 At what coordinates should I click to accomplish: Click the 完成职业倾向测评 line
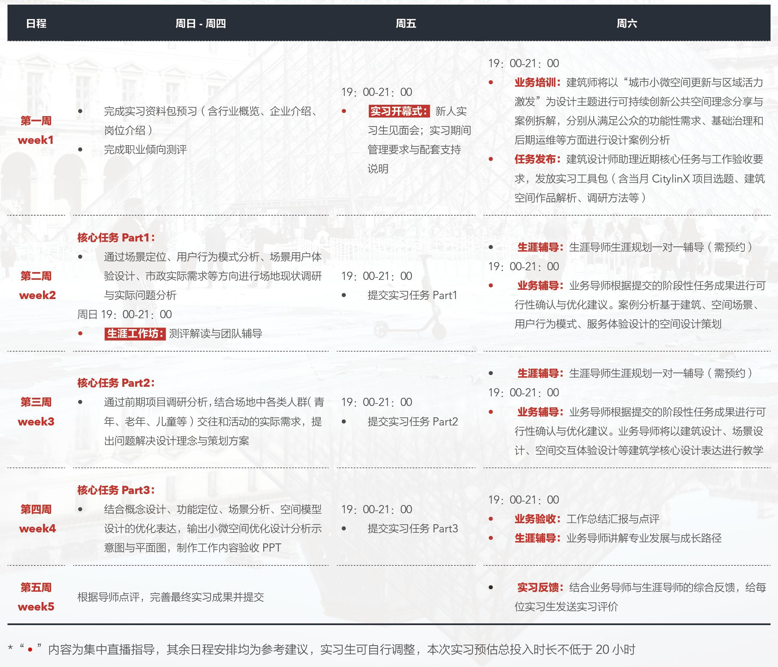(x=145, y=150)
